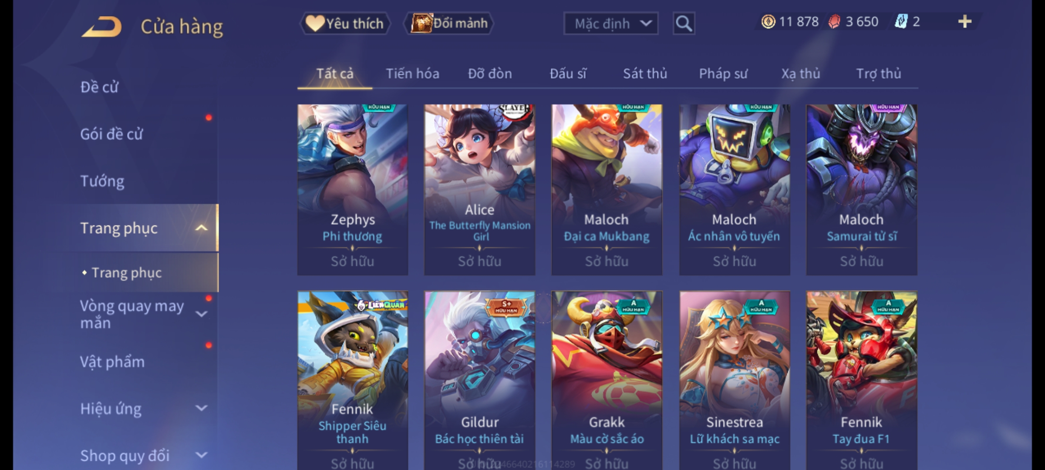1045x470 pixels.
Task: Tap the red ruby currency icon
Action: [x=834, y=22]
